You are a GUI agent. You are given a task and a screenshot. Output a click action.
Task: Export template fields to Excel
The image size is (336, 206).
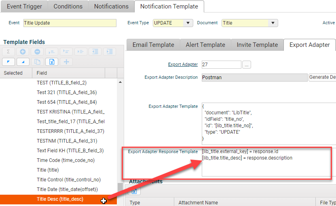[52, 62]
